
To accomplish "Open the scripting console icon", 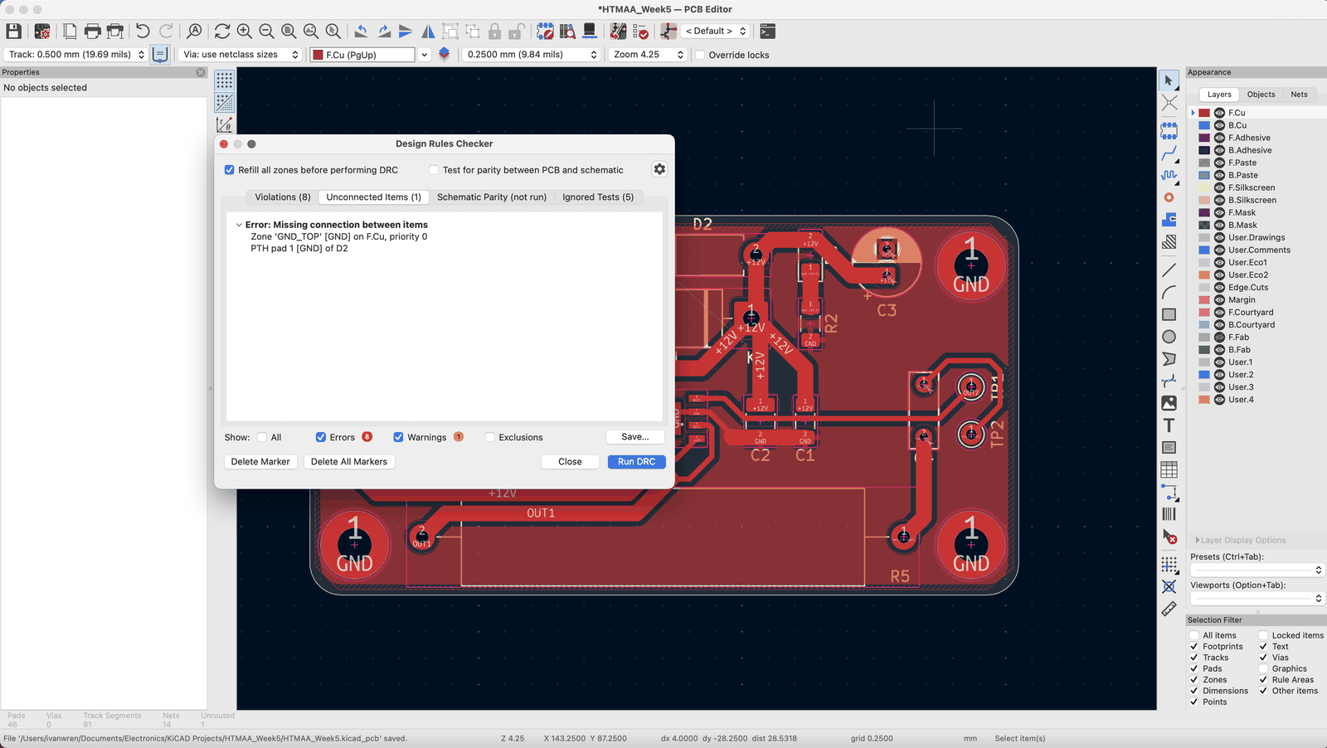I will [768, 32].
